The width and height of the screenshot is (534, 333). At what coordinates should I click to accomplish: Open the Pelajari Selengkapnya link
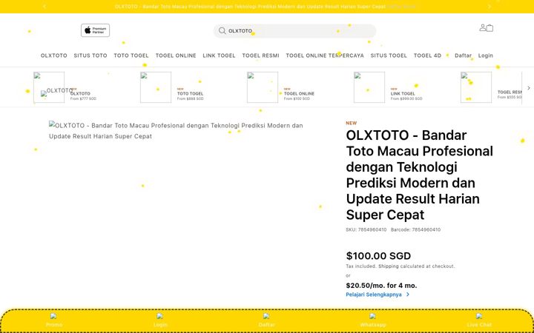(x=374, y=295)
